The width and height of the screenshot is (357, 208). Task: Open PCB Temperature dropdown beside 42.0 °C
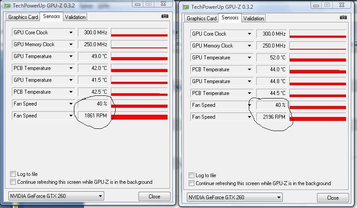pyautogui.click(x=71, y=68)
